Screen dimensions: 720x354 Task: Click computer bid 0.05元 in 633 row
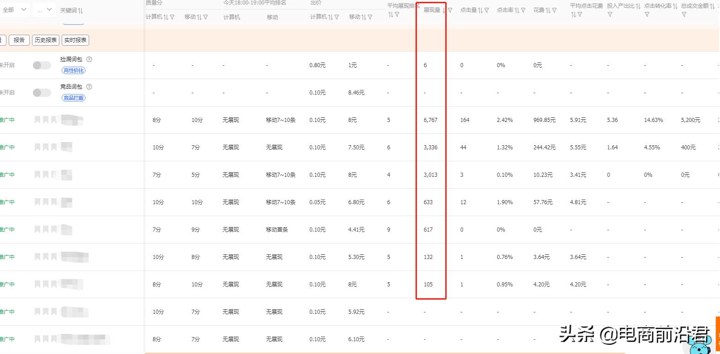coord(318,202)
